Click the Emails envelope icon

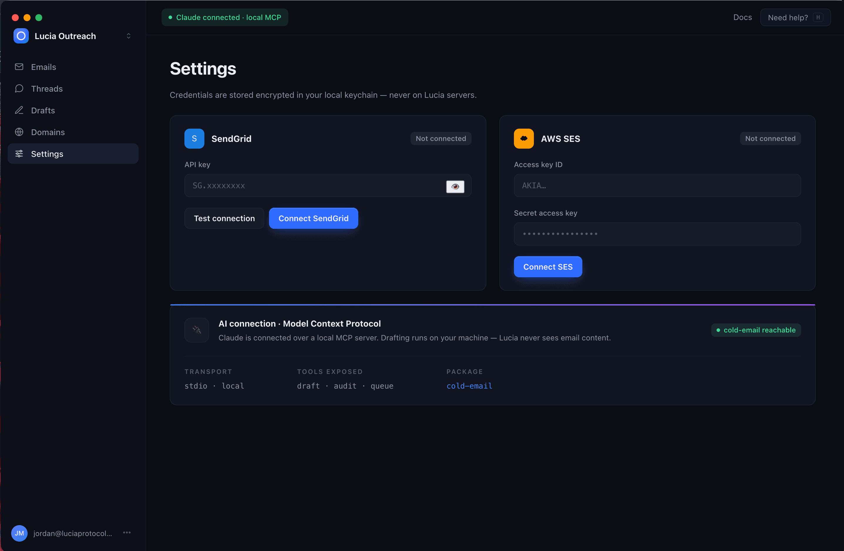coord(19,67)
